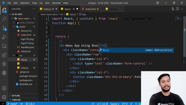The height and width of the screenshot is (105, 186).
Task: Open Help menu
Action: point(66,3)
